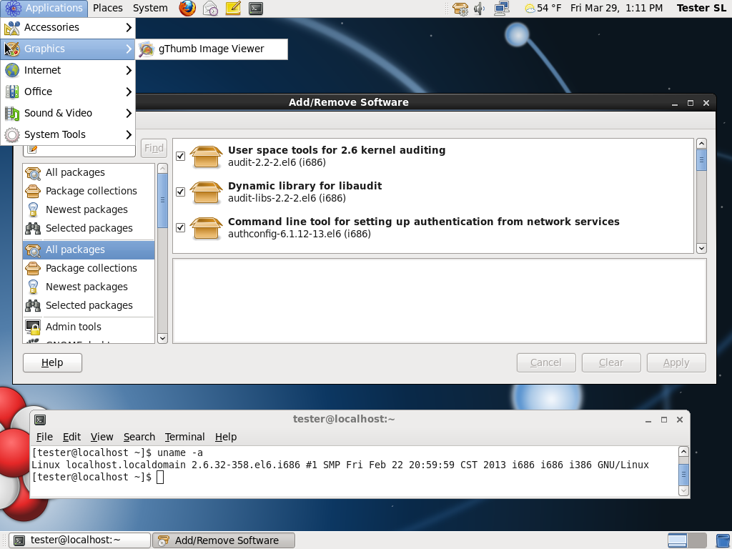Expand the Accessories submenu arrow
This screenshot has height=549, width=732.
click(x=129, y=28)
